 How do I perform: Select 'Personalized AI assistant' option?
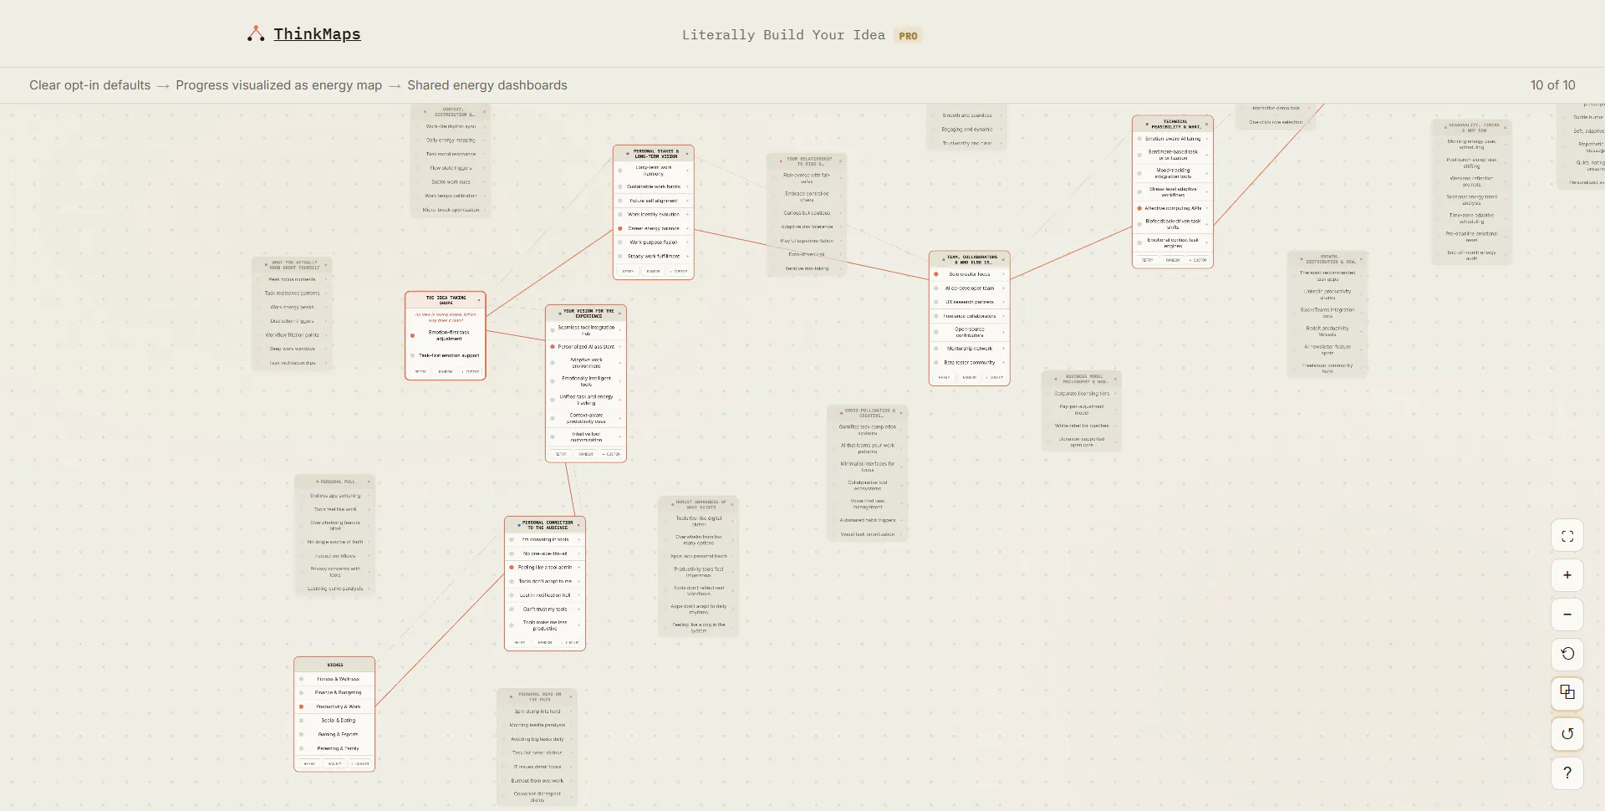point(553,346)
